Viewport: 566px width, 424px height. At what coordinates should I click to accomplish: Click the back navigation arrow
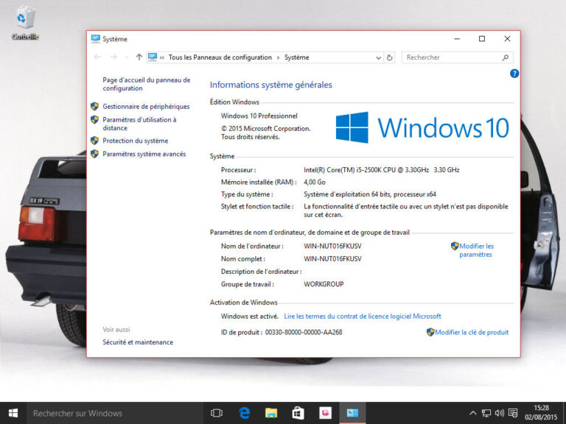(x=98, y=57)
